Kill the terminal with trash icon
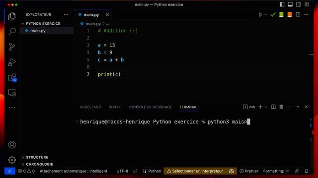 coord(281,107)
